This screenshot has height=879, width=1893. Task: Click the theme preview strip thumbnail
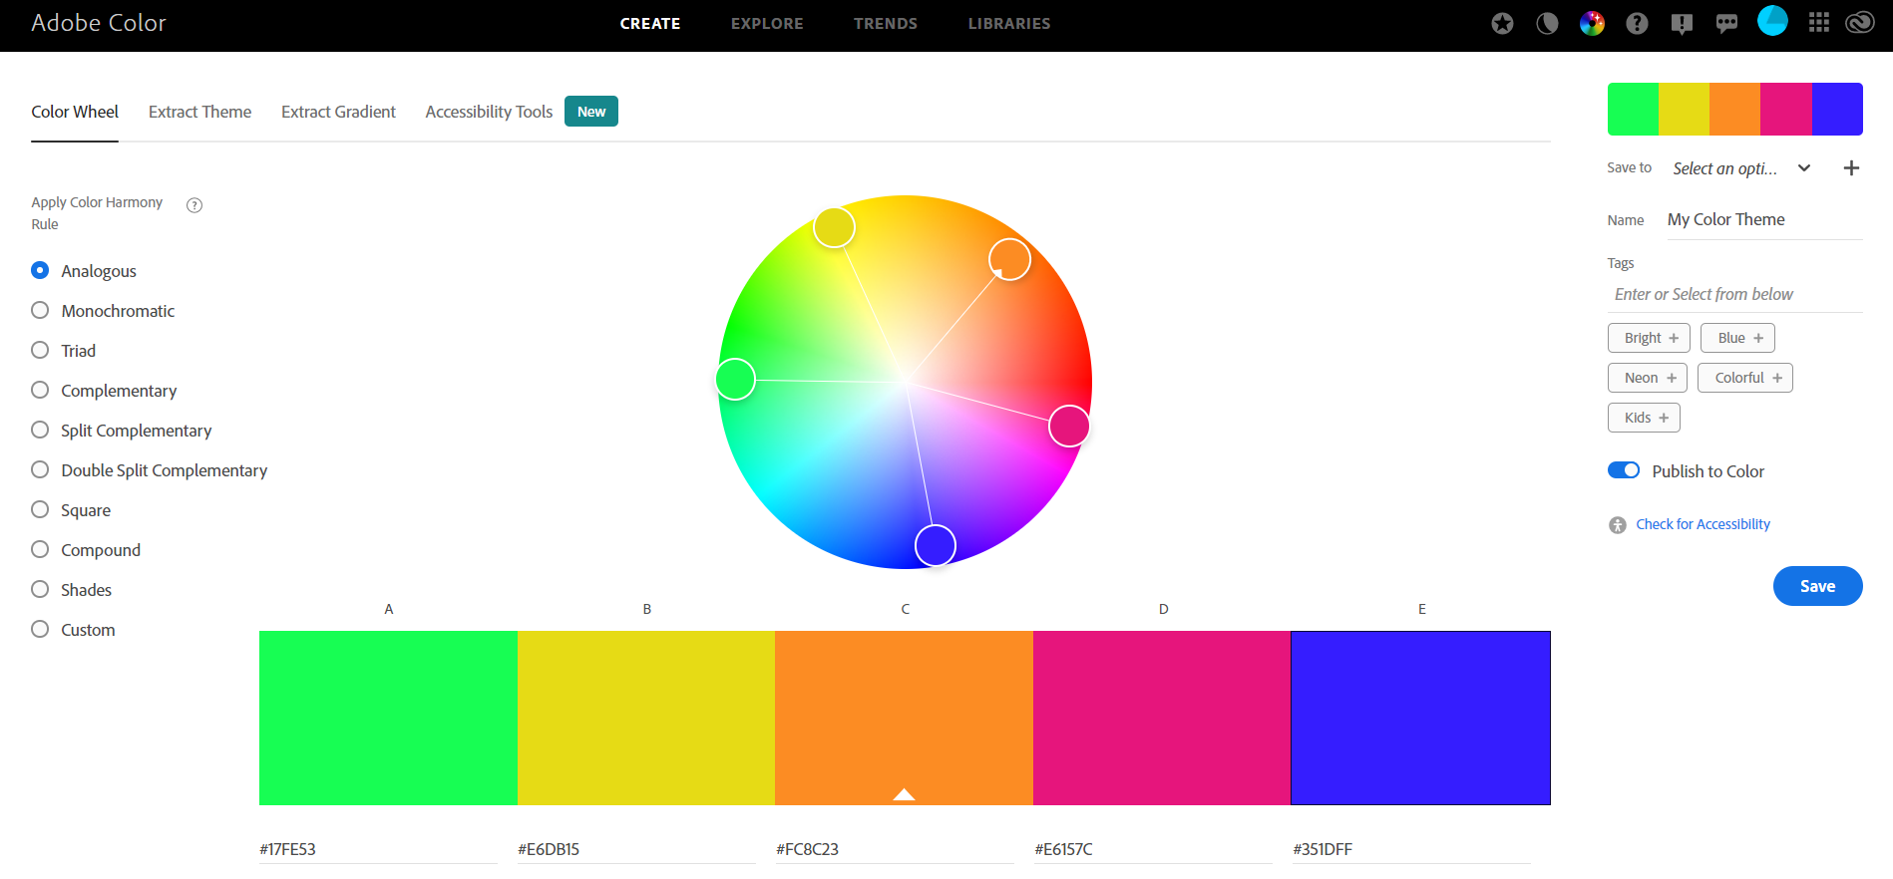pyautogui.click(x=1734, y=109)
